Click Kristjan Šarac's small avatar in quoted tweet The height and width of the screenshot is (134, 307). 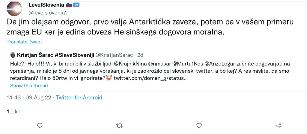tap(13, 55)
